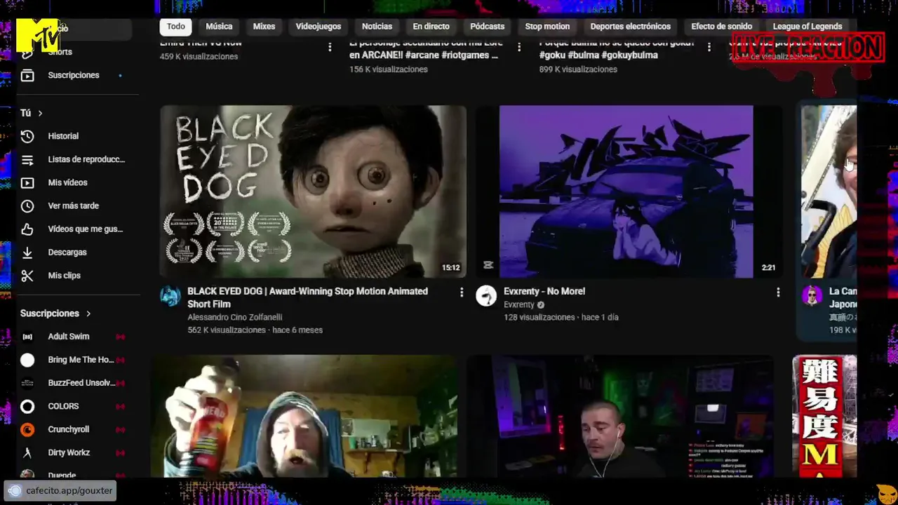Select the 128 visualizaciones hace 1 día text
Image resolution: width=898 pixels, height=505 pixels.
tap(561, 317)
